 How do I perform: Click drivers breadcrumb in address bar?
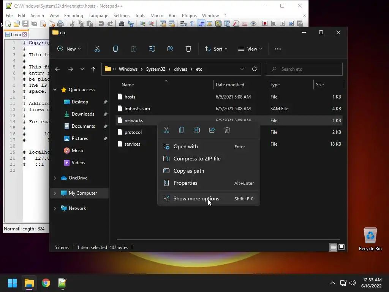[x=180, y=69]
